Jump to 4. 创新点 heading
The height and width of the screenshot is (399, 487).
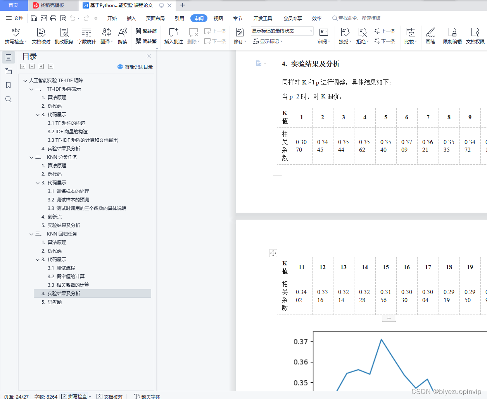(x=52, y=217)
